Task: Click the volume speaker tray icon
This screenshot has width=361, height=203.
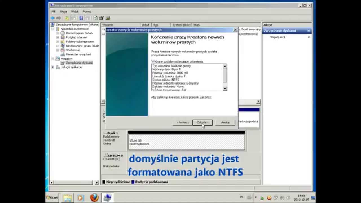Action: pyautogui.click(x=288, y=198)
